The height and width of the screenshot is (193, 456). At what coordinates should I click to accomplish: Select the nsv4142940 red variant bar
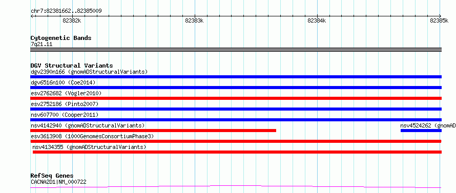click(x=153, y=131)
